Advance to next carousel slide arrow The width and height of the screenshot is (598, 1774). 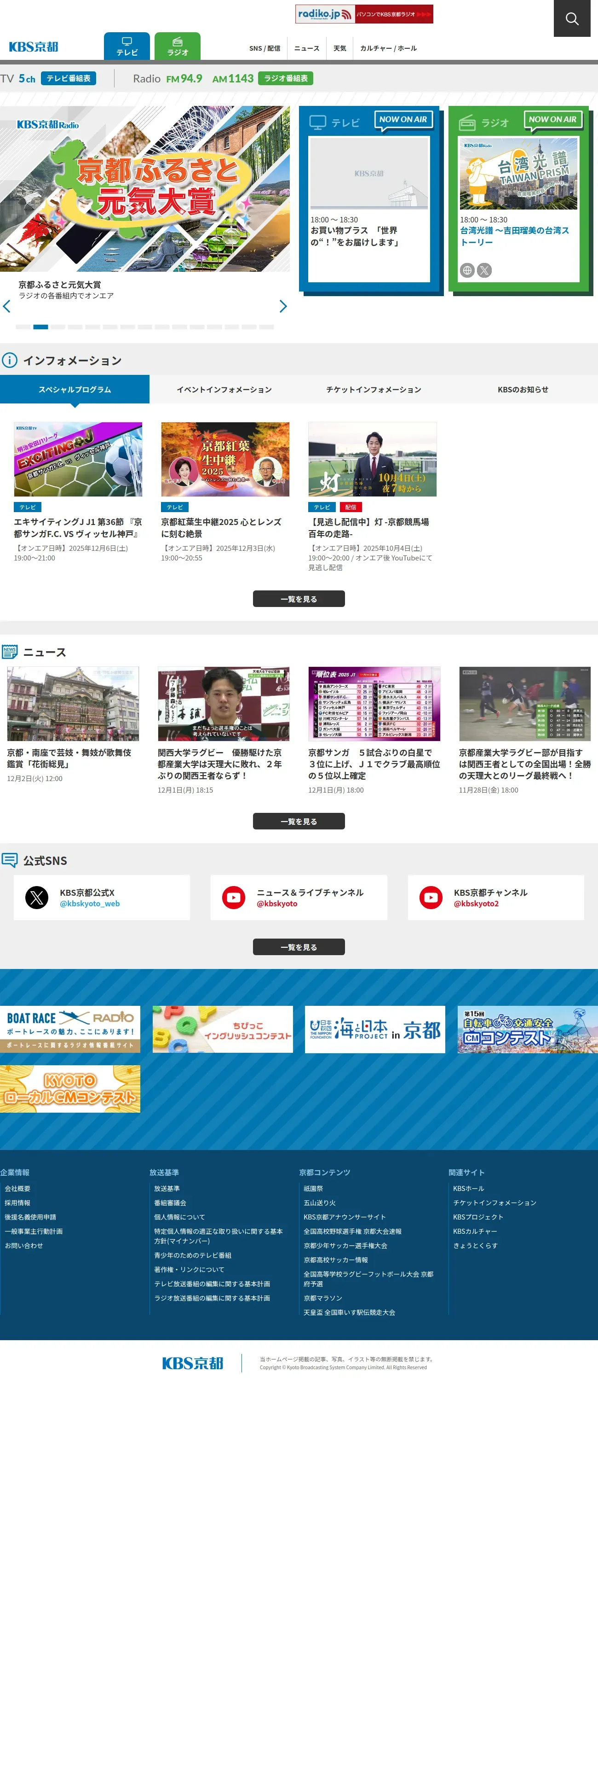click(x=283, y=306)
